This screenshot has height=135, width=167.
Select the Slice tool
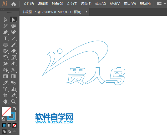[x=13, y=95]
